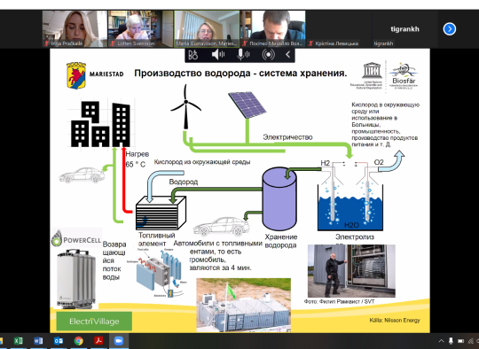The image size is (479, 349).
Task: Click the car graphic beside hydrogen storage tank
Action: 222,227
